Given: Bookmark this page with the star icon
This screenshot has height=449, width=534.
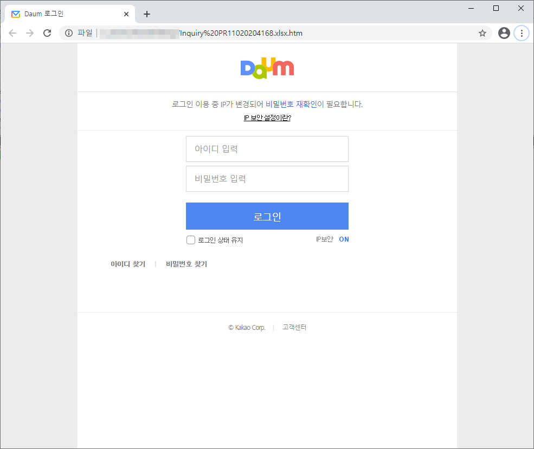Looking at the screenshot, I should (482, 33).
